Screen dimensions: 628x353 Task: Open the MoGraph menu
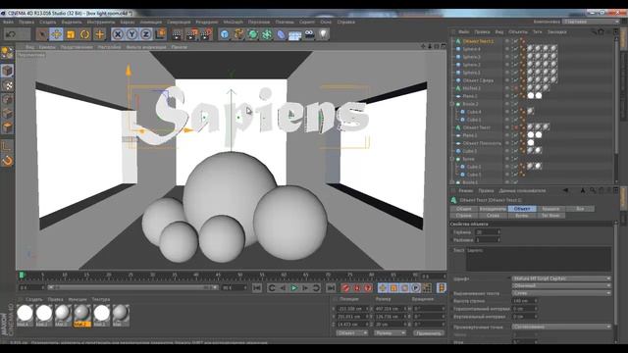(x=234, y=22)
